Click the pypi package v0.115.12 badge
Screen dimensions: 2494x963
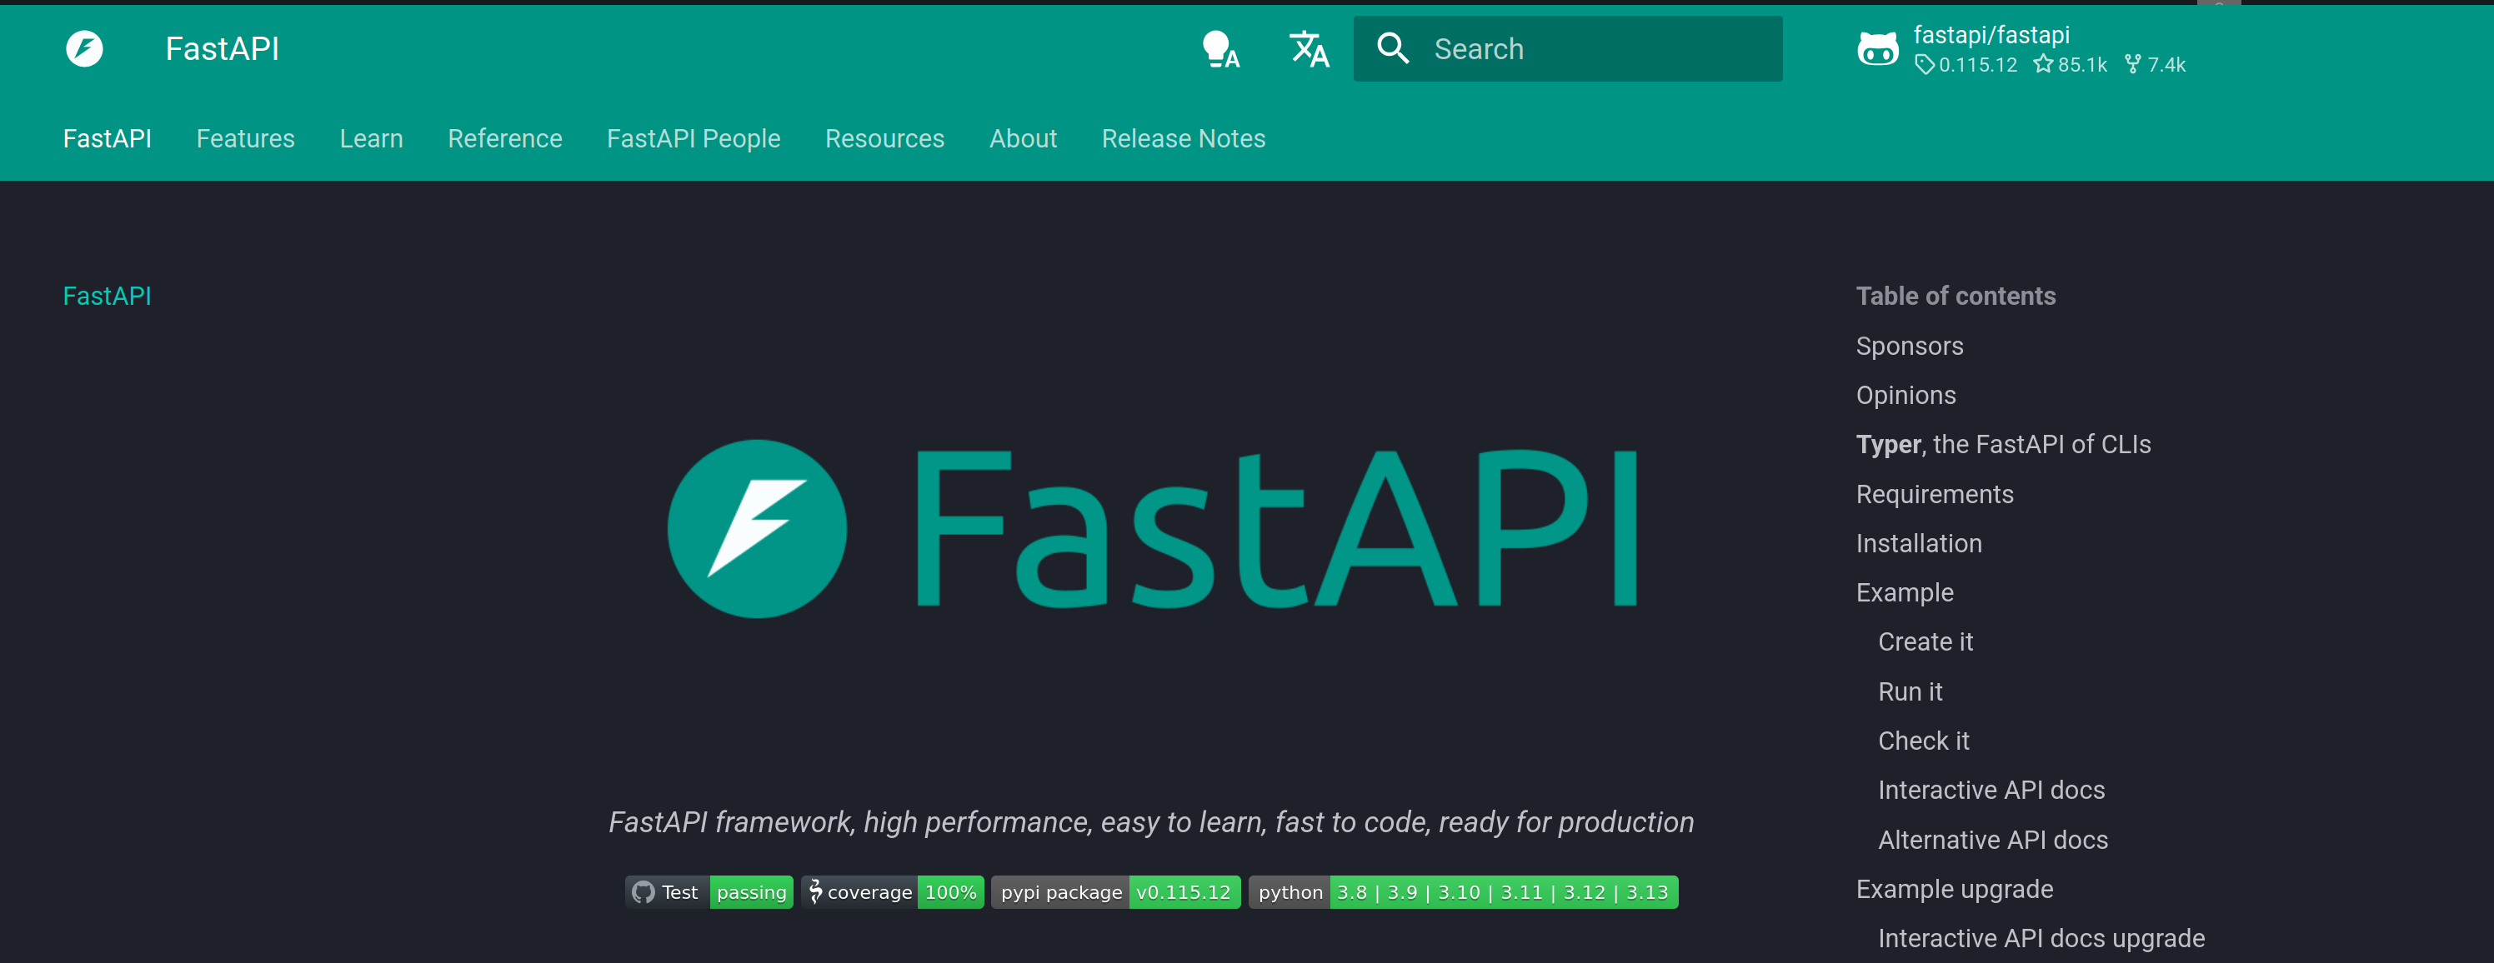coord(1115,892)
